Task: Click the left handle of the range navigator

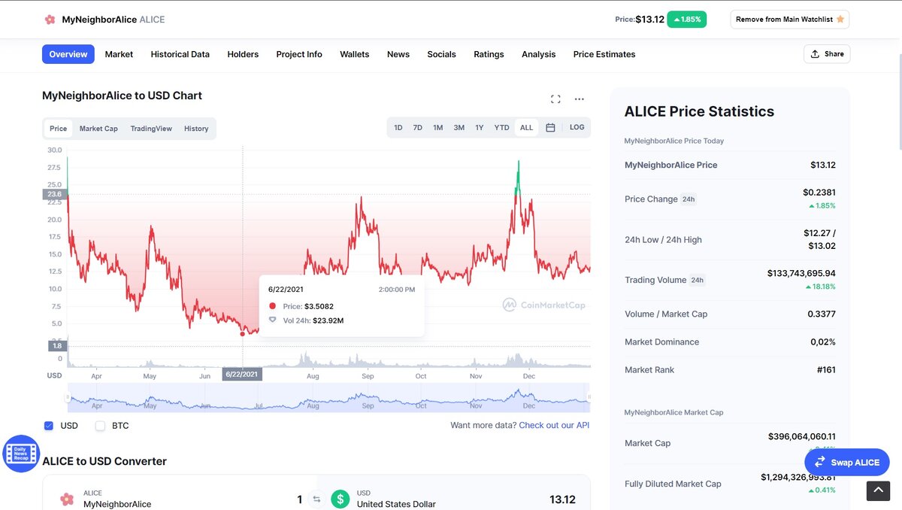Action: point(68,396)
